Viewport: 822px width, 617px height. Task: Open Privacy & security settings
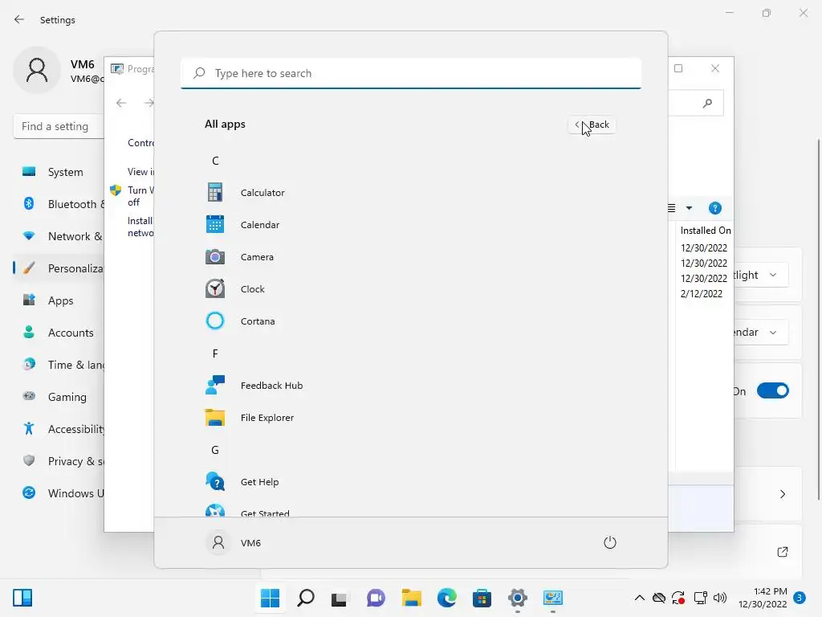tap(59, 461)
